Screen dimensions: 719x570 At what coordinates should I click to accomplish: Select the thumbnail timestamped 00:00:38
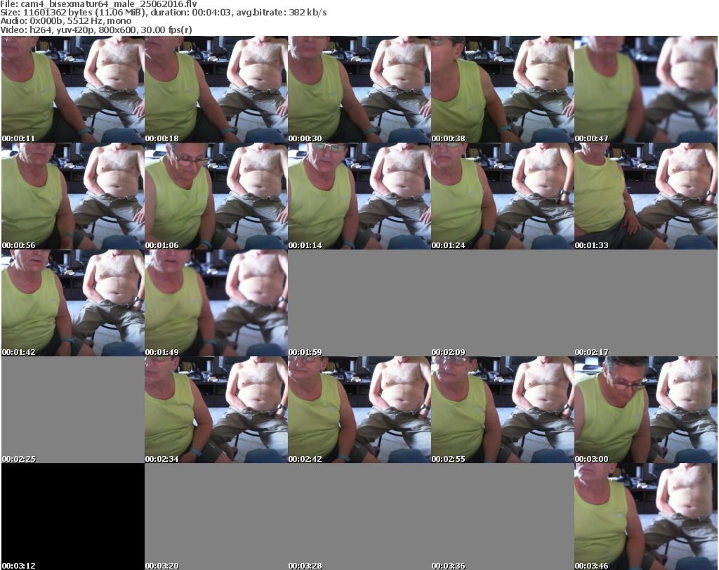(x=503, y=89)
